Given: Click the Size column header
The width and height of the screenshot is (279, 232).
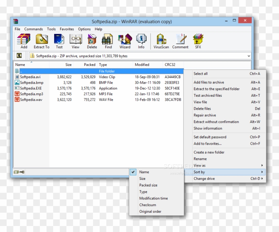Looking at the screenshot, I should click(x=68, y=65).
